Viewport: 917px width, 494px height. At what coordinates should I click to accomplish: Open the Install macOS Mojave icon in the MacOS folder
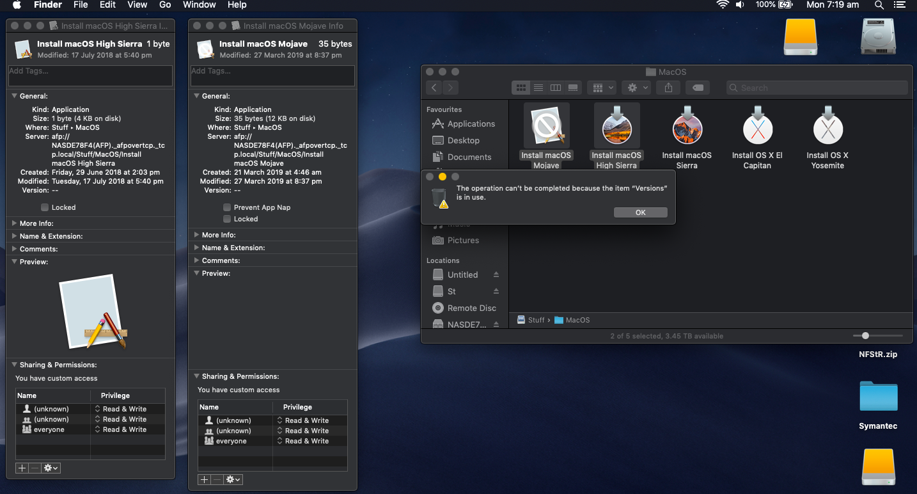point(546,126)
